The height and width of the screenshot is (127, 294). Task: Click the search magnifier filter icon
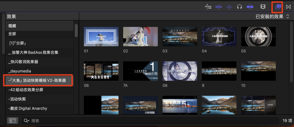(x=27, y=121)
